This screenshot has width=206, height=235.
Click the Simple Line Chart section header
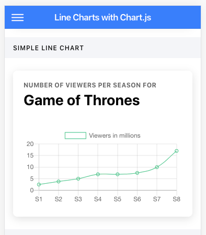click(x=49, y=48)
